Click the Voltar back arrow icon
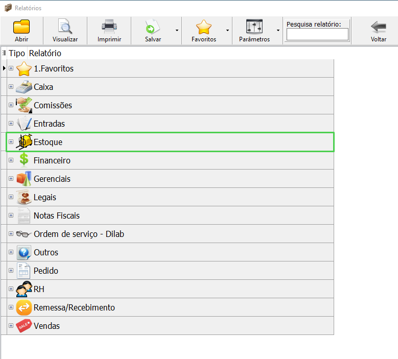This screenshot has height=359, width=398. (x=378, y=27)
